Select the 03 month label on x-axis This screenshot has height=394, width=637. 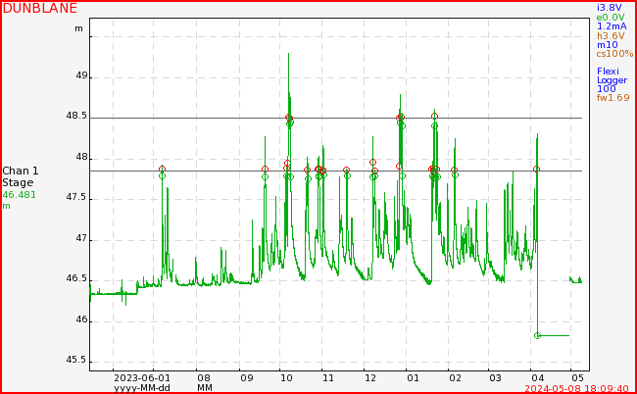pyautogui.click(x=495, y=377)
